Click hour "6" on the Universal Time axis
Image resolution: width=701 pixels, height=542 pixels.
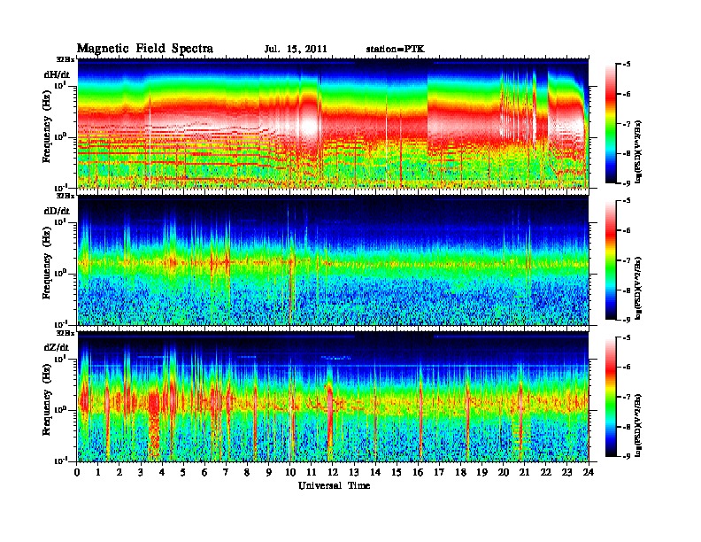point(204,472)
